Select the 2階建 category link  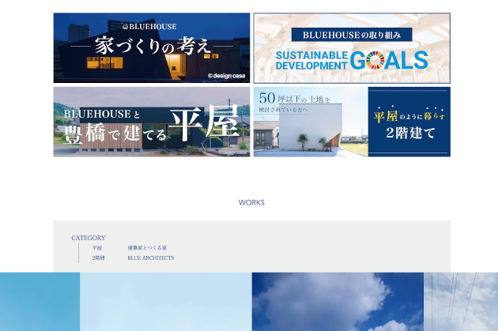coord(99,258)
